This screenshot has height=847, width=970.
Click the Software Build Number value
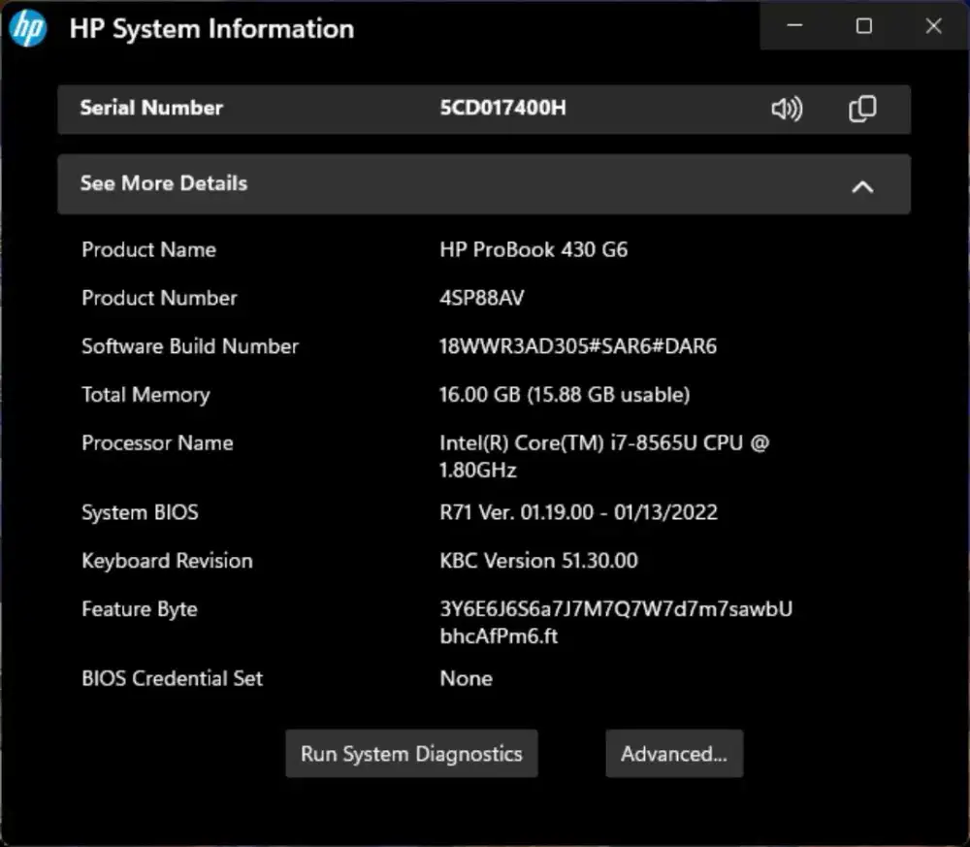[578, 345]
